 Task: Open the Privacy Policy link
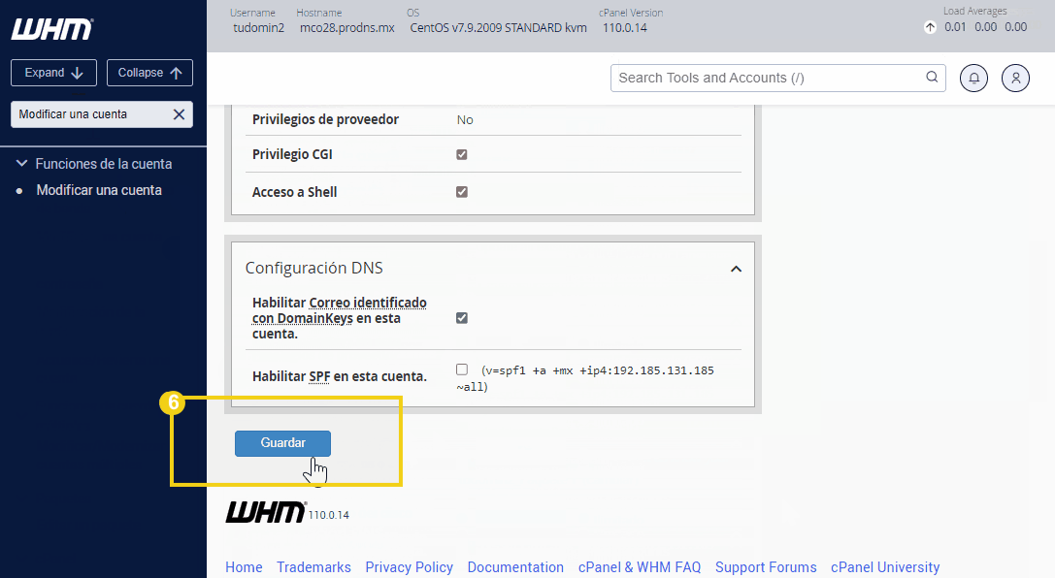click(409, 567)
